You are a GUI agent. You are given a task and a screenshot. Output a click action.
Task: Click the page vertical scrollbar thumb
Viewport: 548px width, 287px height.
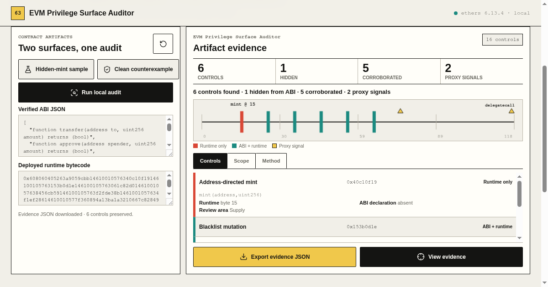[x=544, y=129]
